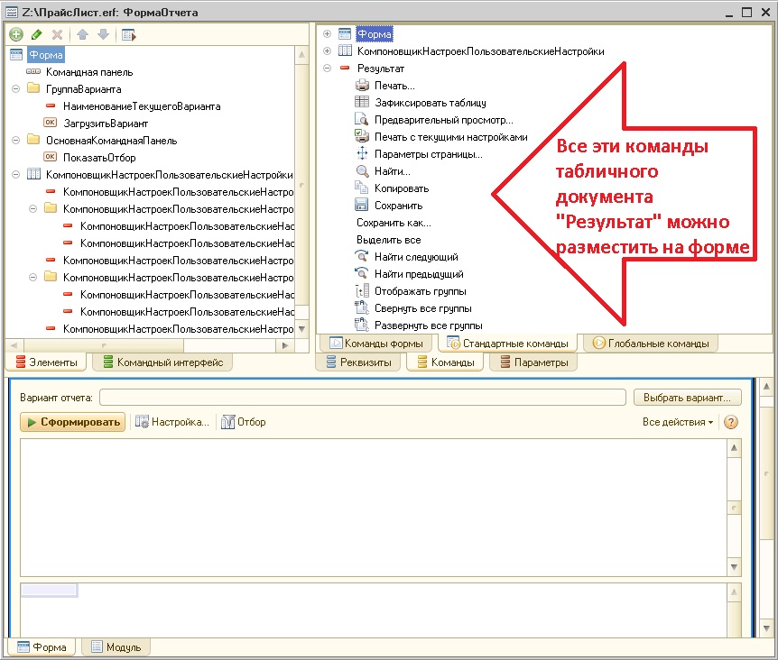Click the Отбор toolbar button
Image resolution: width=778 pixels, height=660 pixels.
point(244,422)
